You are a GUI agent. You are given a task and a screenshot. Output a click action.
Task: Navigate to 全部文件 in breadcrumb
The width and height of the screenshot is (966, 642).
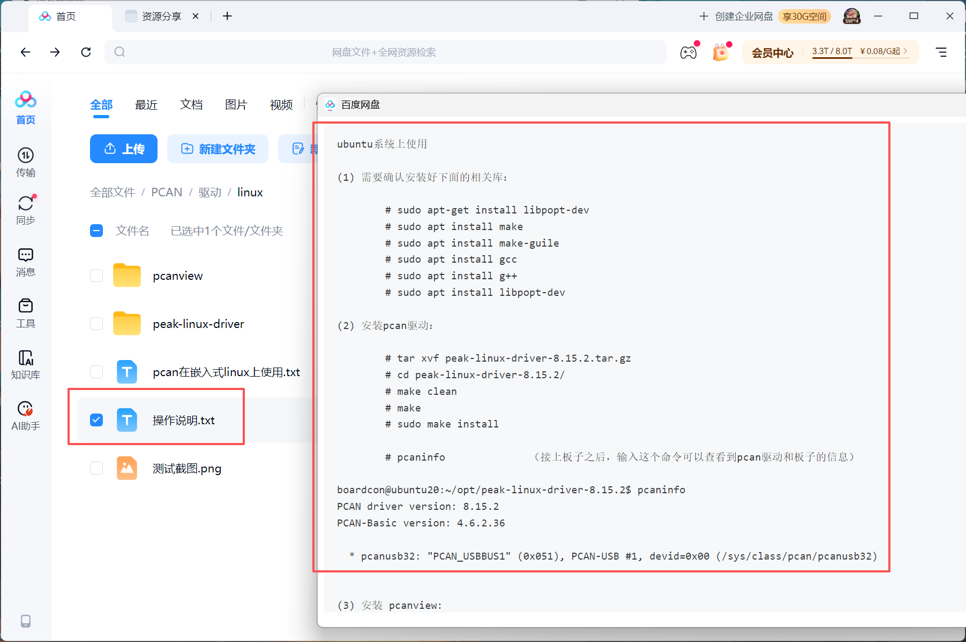(x=113, y=193)
